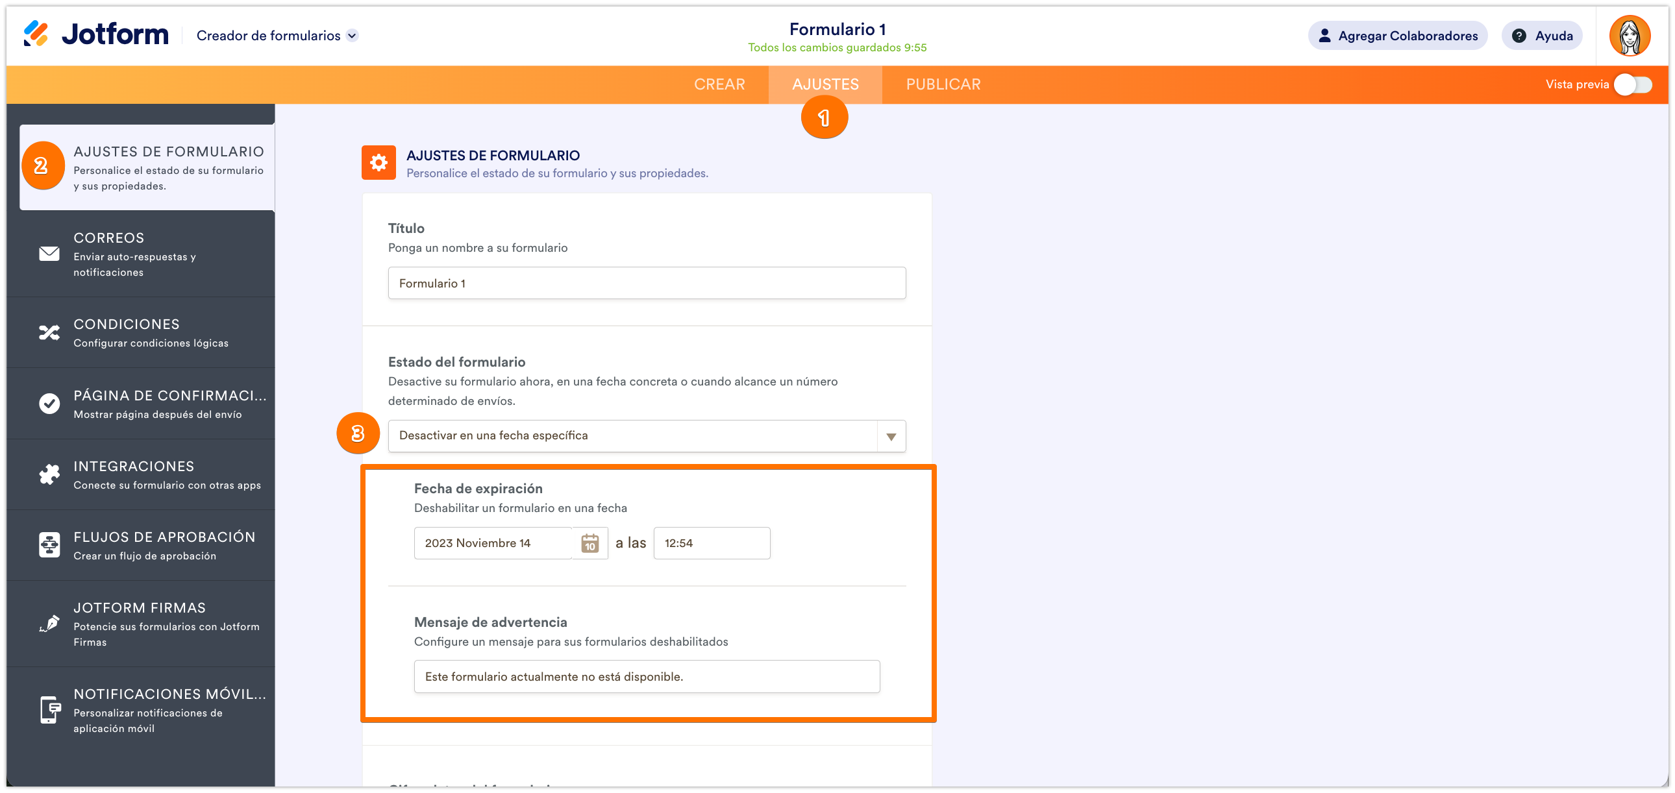1675x793 pixels.
Task: Click the Flujos de Aprobación icon
Action: [49, 544]
